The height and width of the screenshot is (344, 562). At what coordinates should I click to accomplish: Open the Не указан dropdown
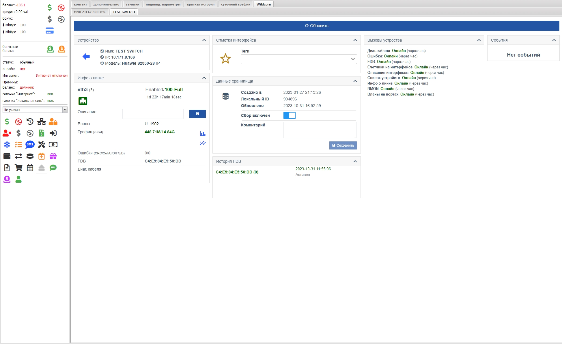coord(35,110)
